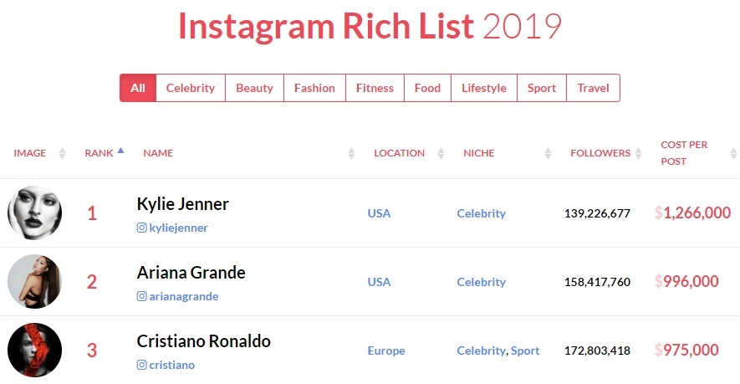This screenshot has width=740, height=384.
Task: Select the All filter tab
Action: pos(138,88)
